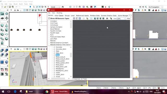Create a new level with the New icon

pos(2,7)
